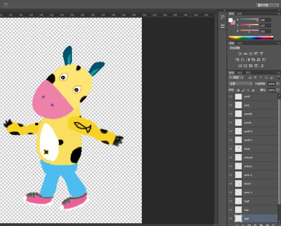The height and width of the screenshot is (226, 281).
Task: Toggle visibility of the BODY layer
Action: coord(230,184)
